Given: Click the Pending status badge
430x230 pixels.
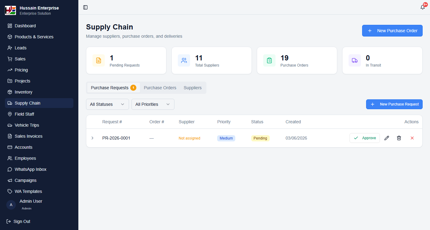Looking at the screenshot, I should (260, 138).
